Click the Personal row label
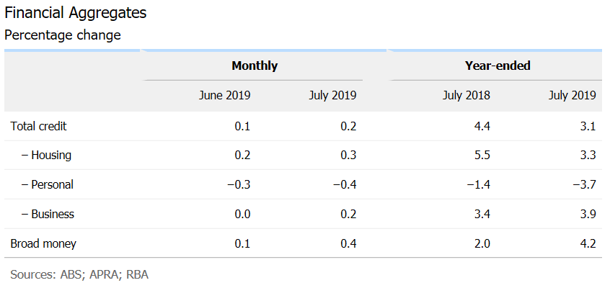This screenshot has height=288, width=610. pos(47,184)
